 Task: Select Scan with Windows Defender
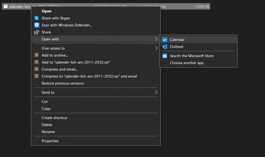[x=96, y=25]
